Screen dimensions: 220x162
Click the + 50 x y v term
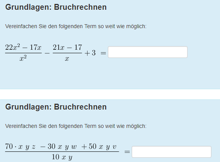click(x=99, y=147)
